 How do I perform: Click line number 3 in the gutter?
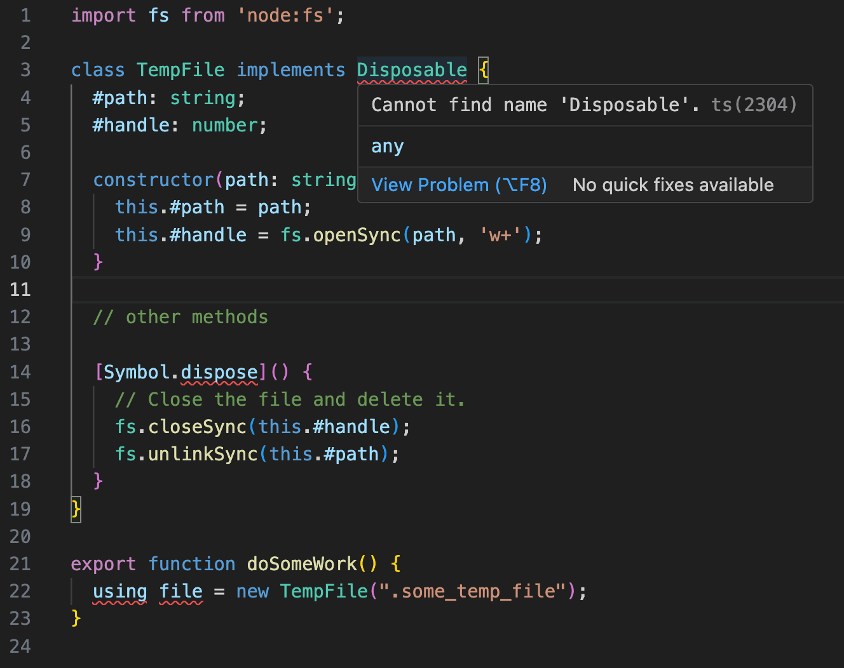click(x=25, y=70)
